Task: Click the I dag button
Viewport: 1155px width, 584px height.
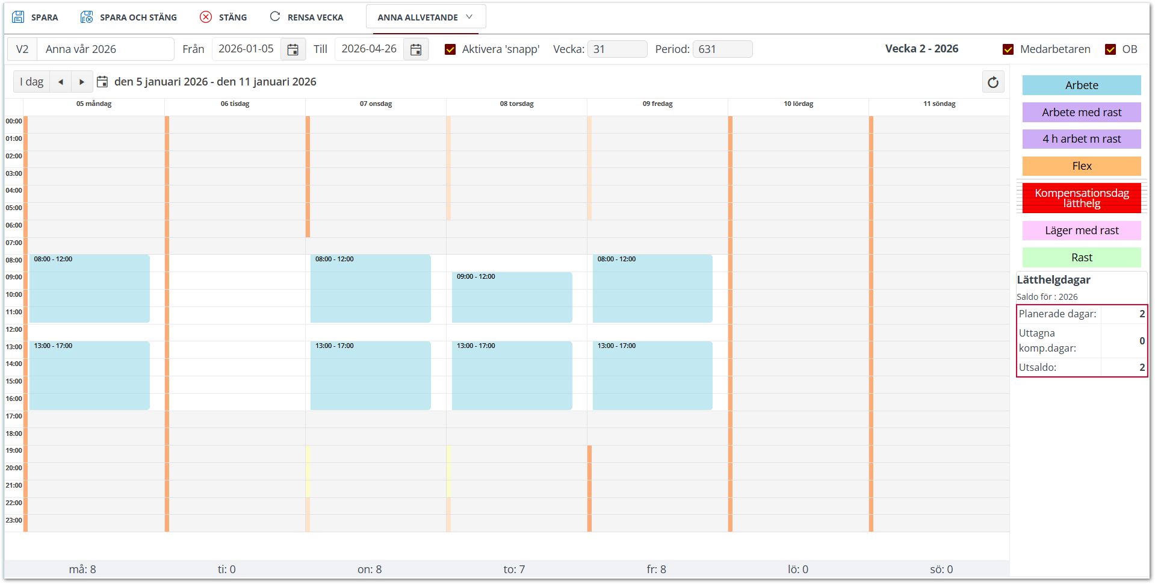Action: click(x=32, y=82)
